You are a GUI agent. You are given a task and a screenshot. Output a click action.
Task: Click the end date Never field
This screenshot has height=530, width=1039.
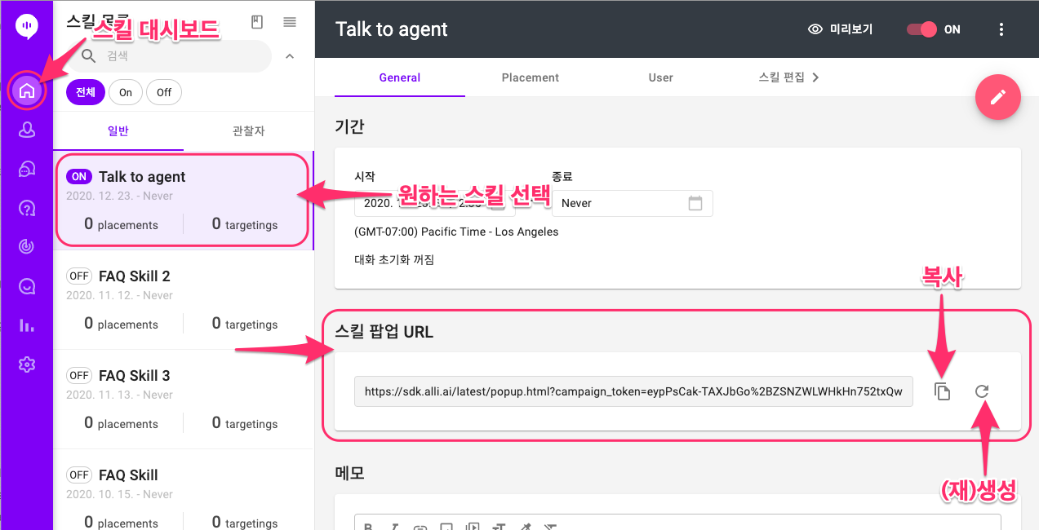(x=633, y=203)
